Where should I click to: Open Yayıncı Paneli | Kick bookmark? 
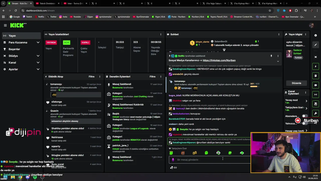(x=217, y=17)
